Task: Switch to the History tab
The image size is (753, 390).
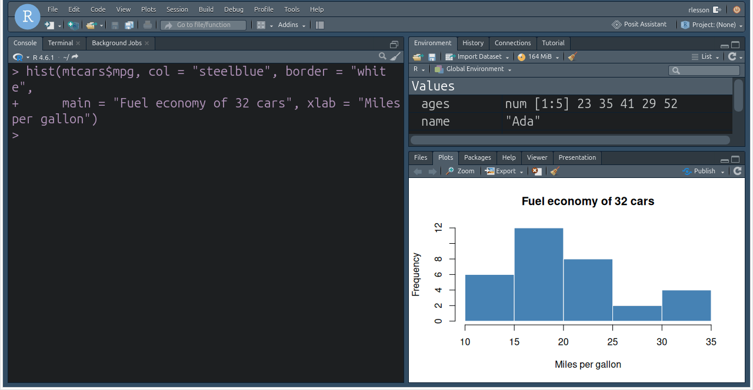Action: click(473, 43)
